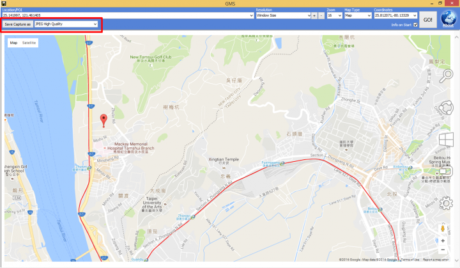
Task: Click the Xinbeitou metro station icon
Action: pos(410,168)
